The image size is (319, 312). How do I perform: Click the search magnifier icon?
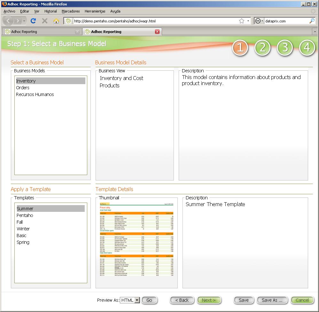point(312,20)
